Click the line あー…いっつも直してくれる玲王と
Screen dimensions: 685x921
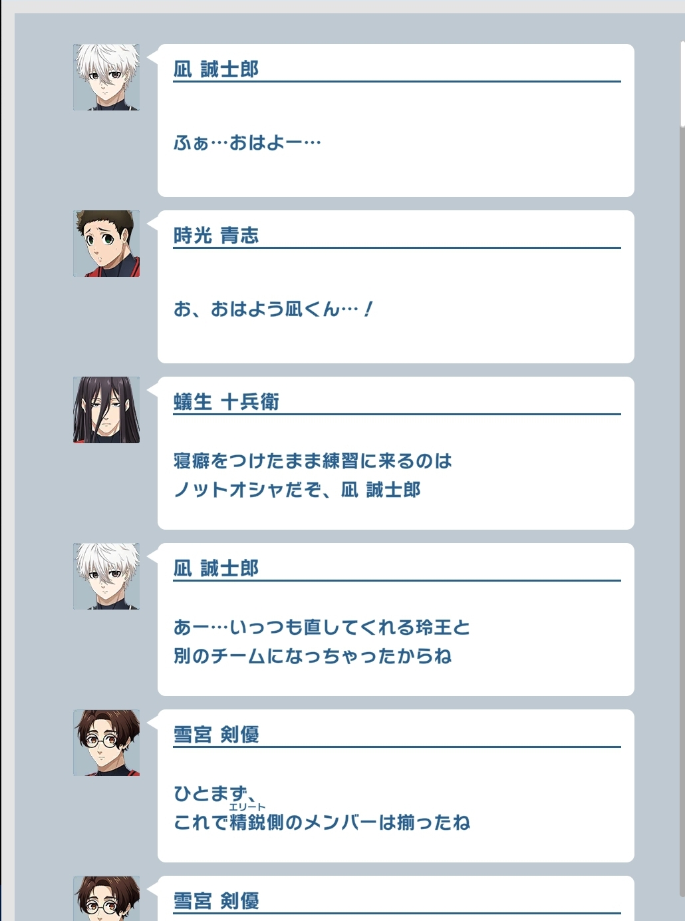322,627
